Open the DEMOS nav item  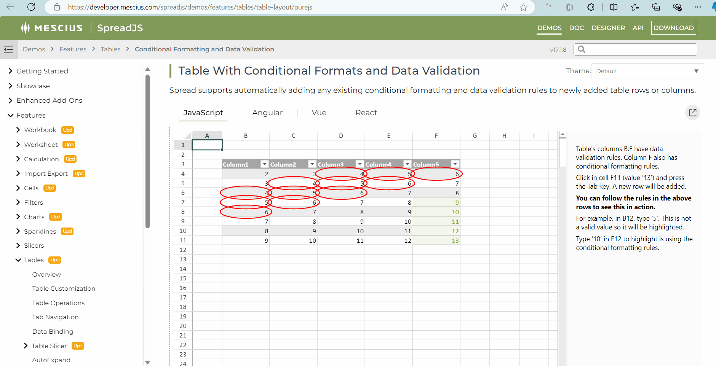tap(549, 28)
